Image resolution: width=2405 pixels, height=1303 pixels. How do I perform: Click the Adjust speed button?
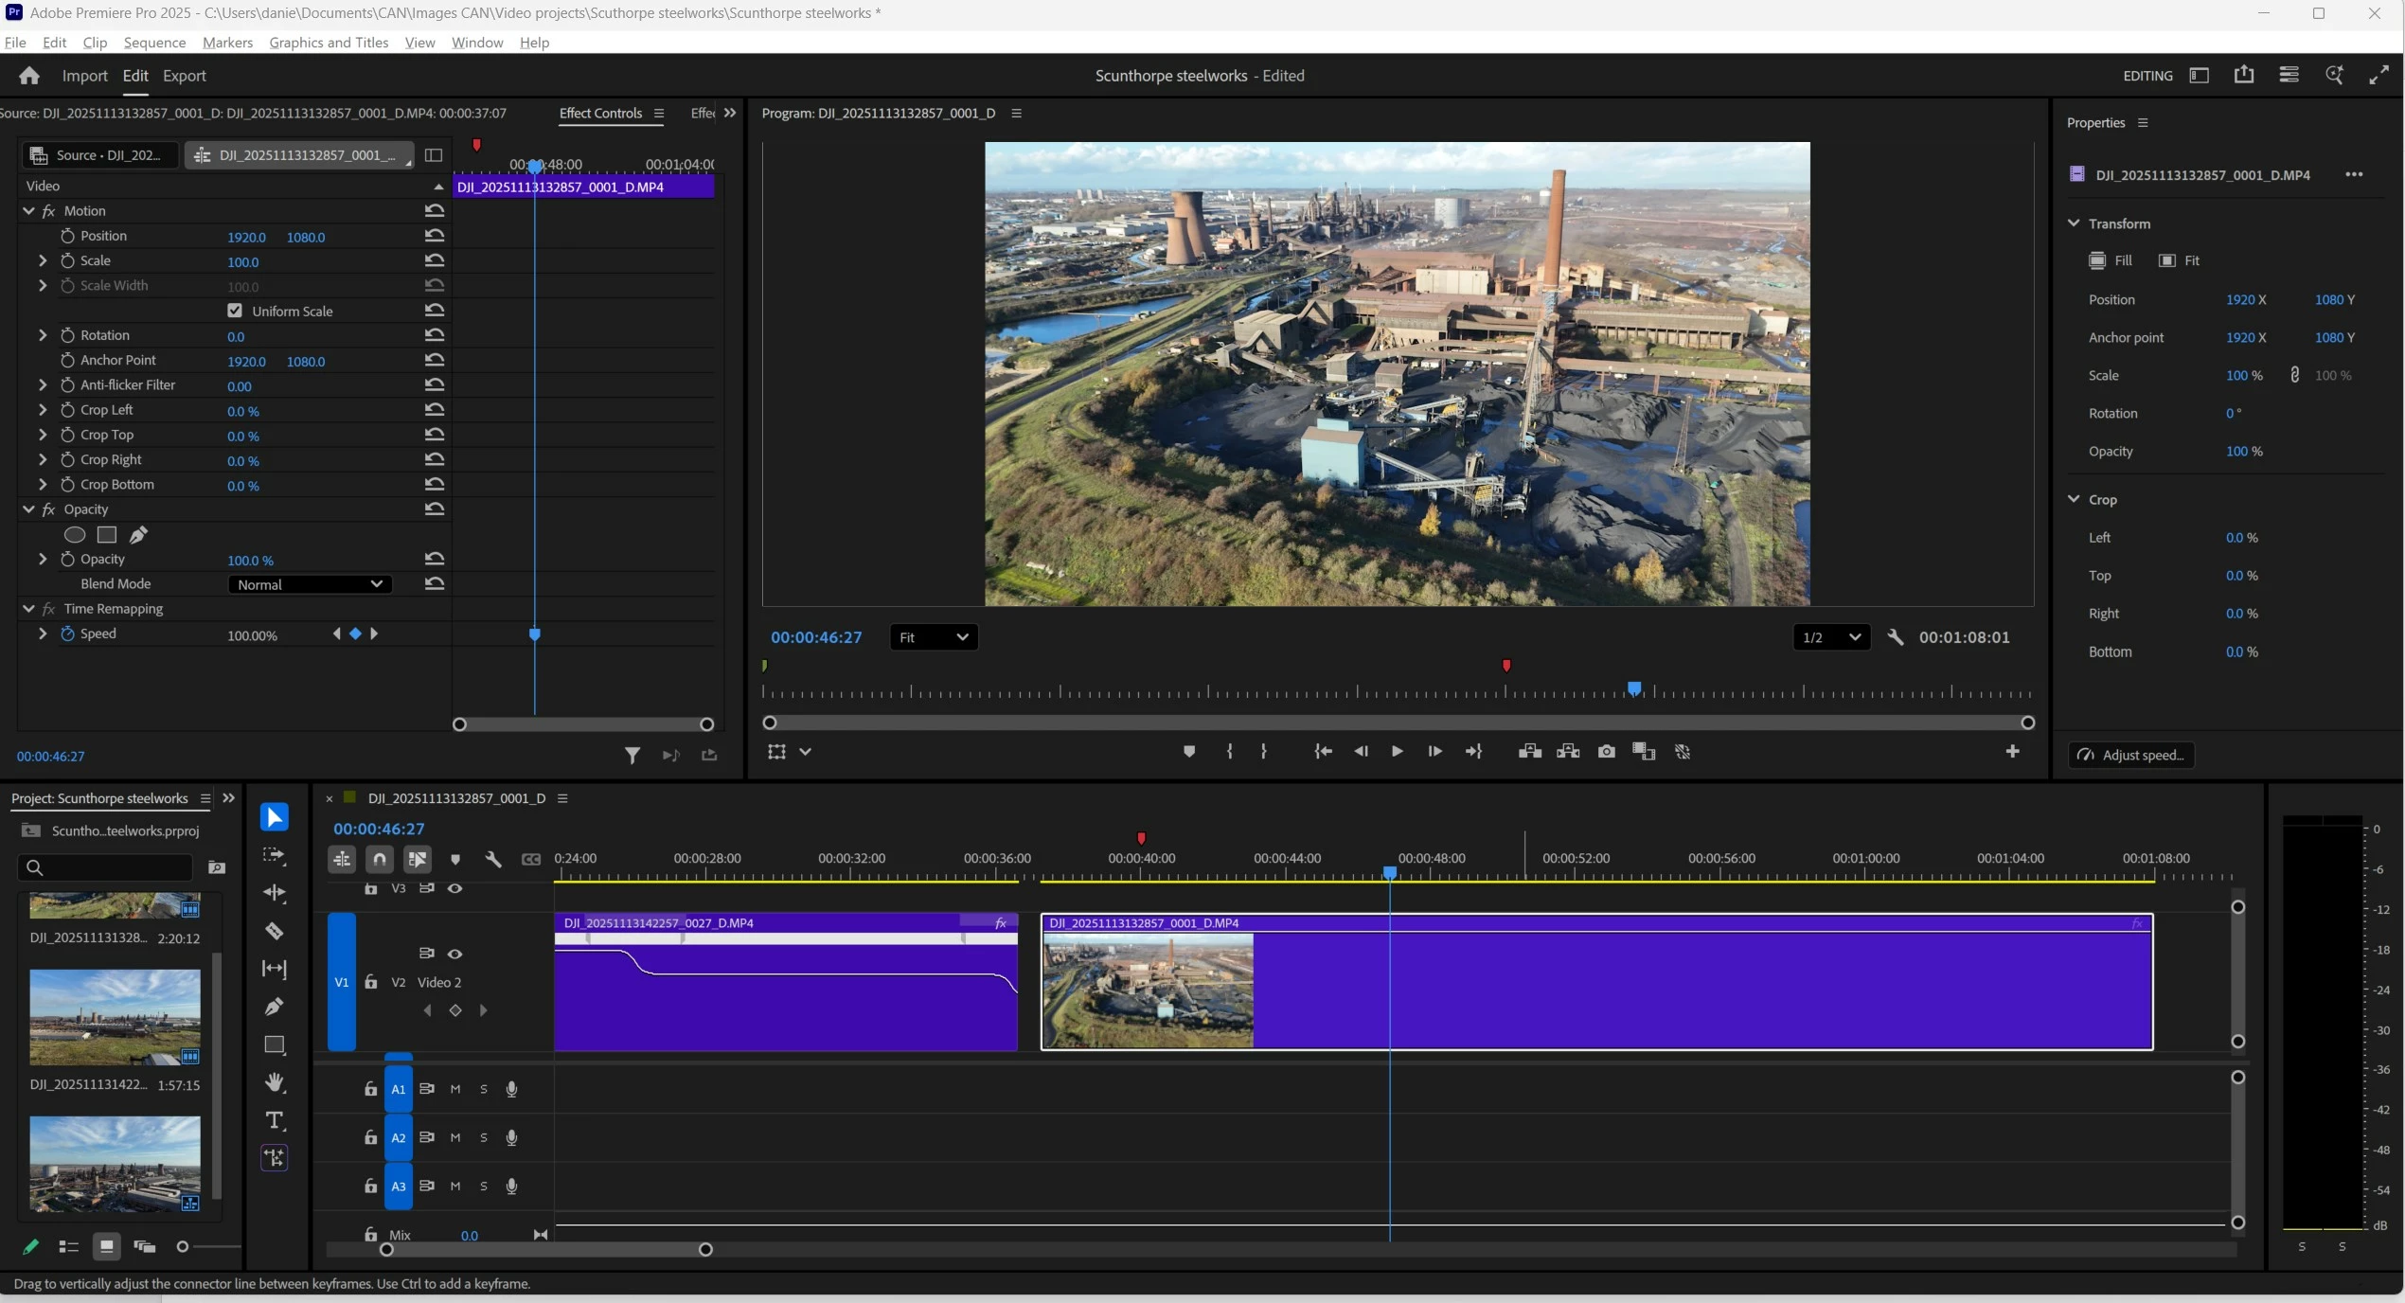2131,755
